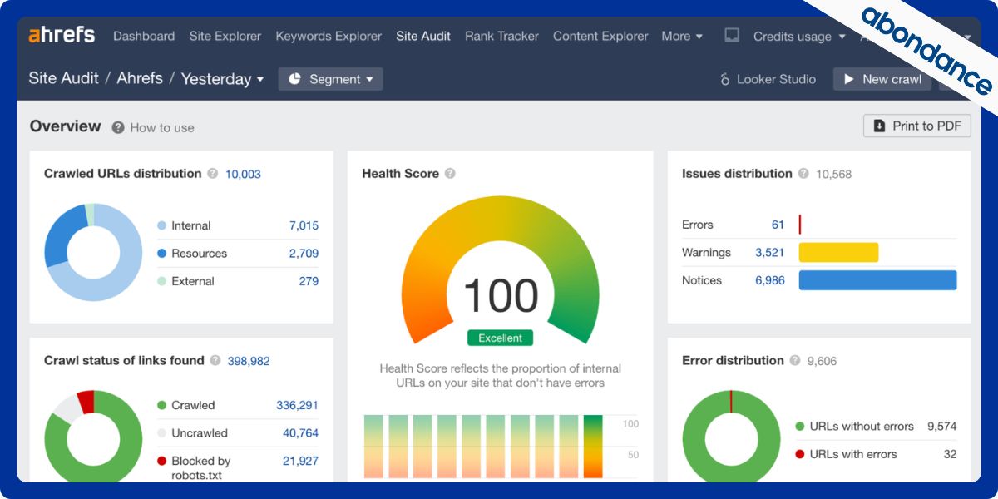Click Site Audit in the breadcrumb

coord(64,78)
